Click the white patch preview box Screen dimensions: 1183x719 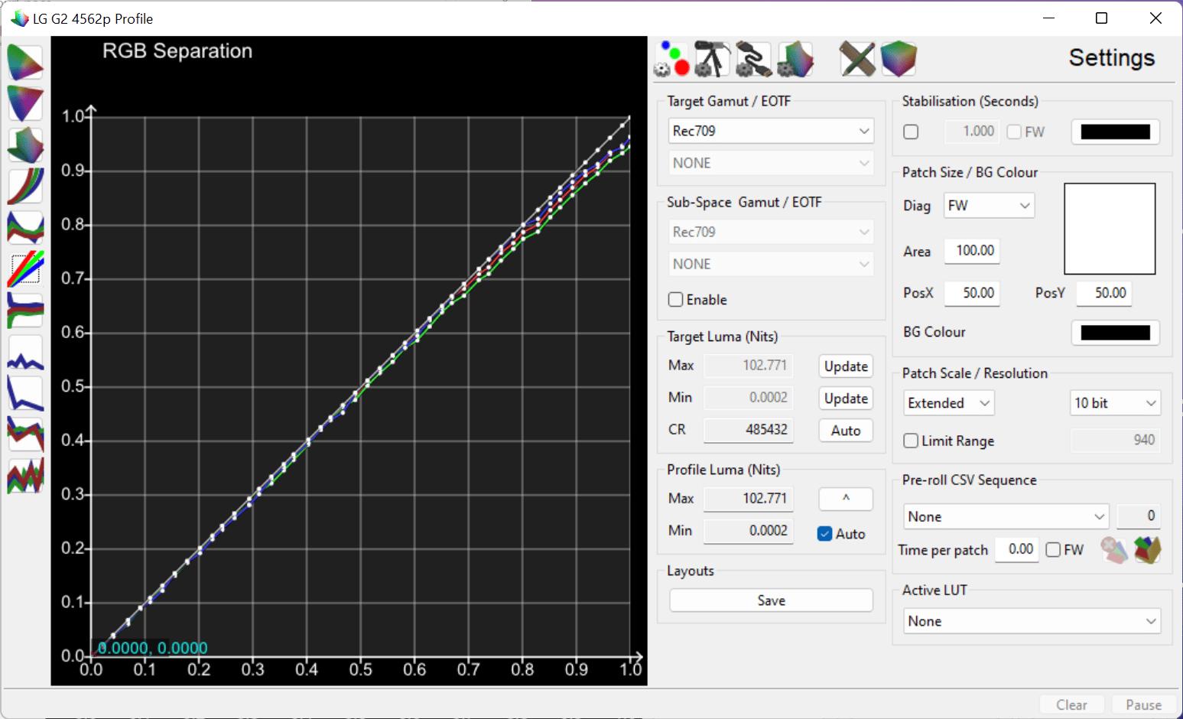1110,228
